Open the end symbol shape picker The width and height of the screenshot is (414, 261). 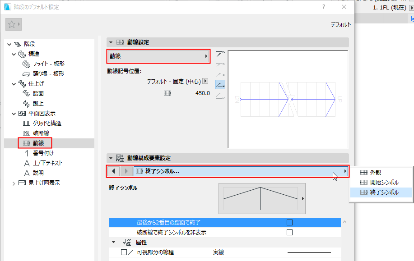tap(262, 198)
